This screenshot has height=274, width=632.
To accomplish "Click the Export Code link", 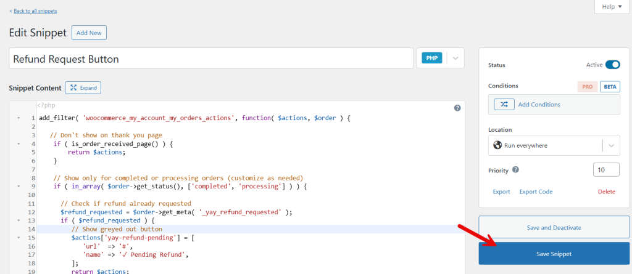I will [536, 192].
